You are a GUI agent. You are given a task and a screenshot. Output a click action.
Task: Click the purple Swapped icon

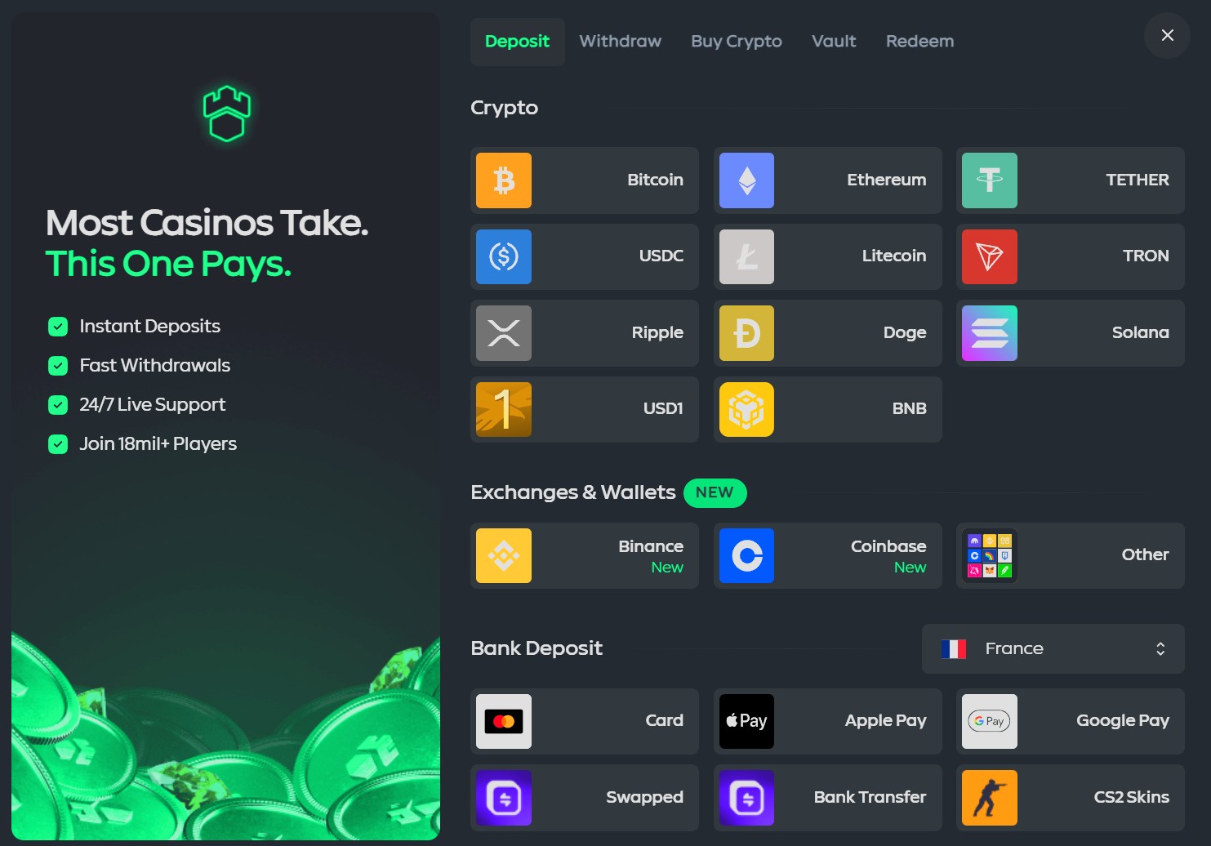pyautogui.click(x=504, y=798)
